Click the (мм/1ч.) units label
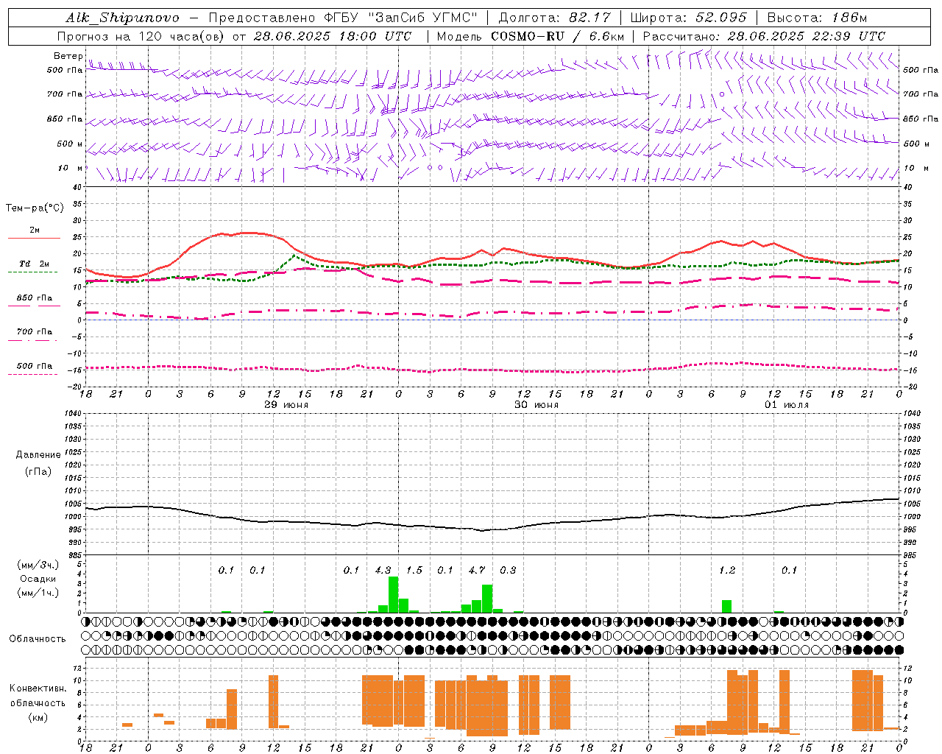Viewport: 942px width, 754px height. pyautogui.click(x=38, y=593)
